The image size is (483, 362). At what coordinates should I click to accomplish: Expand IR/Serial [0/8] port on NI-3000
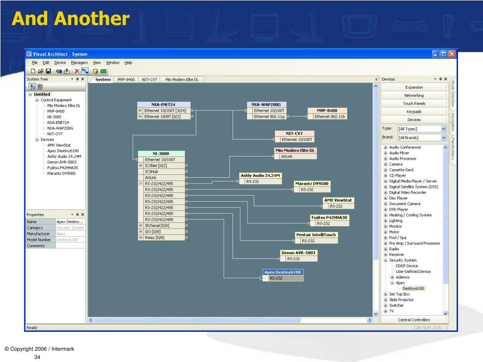(x=141, y=226)
